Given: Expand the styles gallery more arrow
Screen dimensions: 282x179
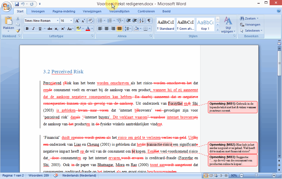Looking at the screenshot, I should 218,30.
